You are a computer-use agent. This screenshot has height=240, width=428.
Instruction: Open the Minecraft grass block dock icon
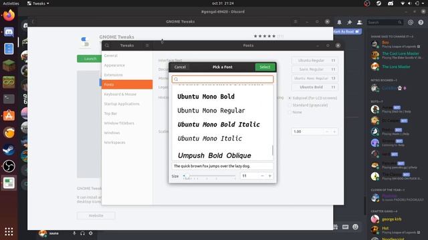[x=9, y=65]
